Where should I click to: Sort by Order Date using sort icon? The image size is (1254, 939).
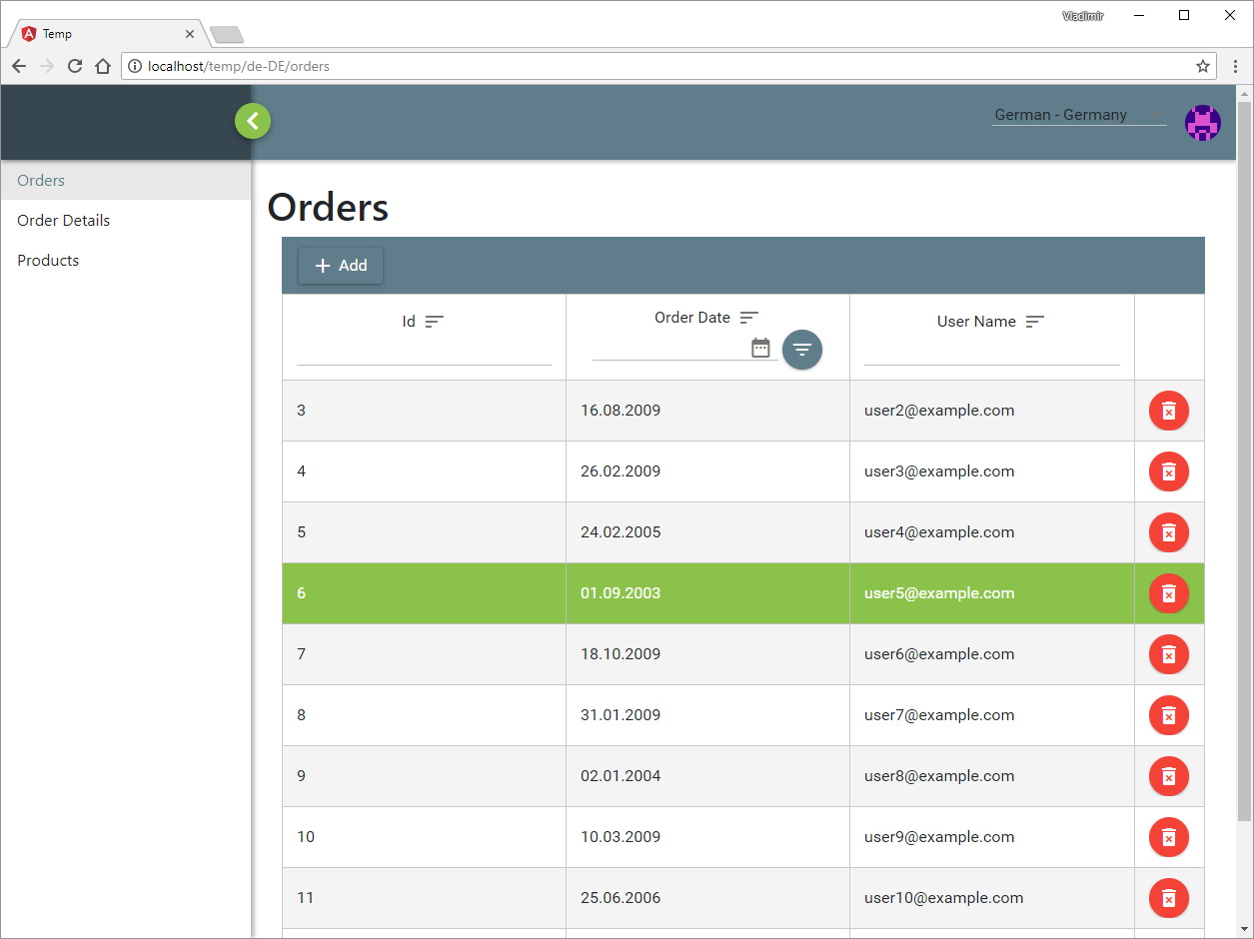click(749, 318)
